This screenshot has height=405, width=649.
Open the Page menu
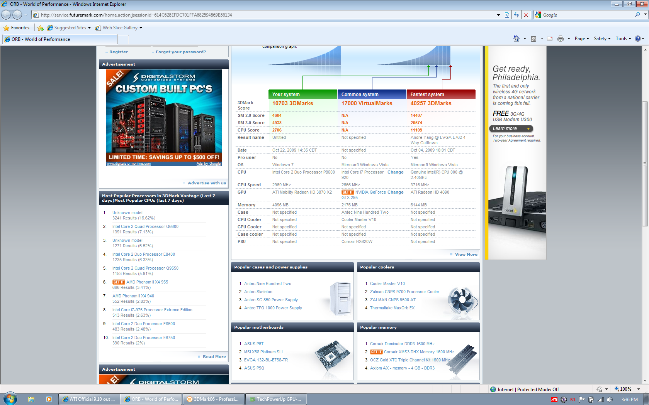pyautogui.click(x=582, y=39)
